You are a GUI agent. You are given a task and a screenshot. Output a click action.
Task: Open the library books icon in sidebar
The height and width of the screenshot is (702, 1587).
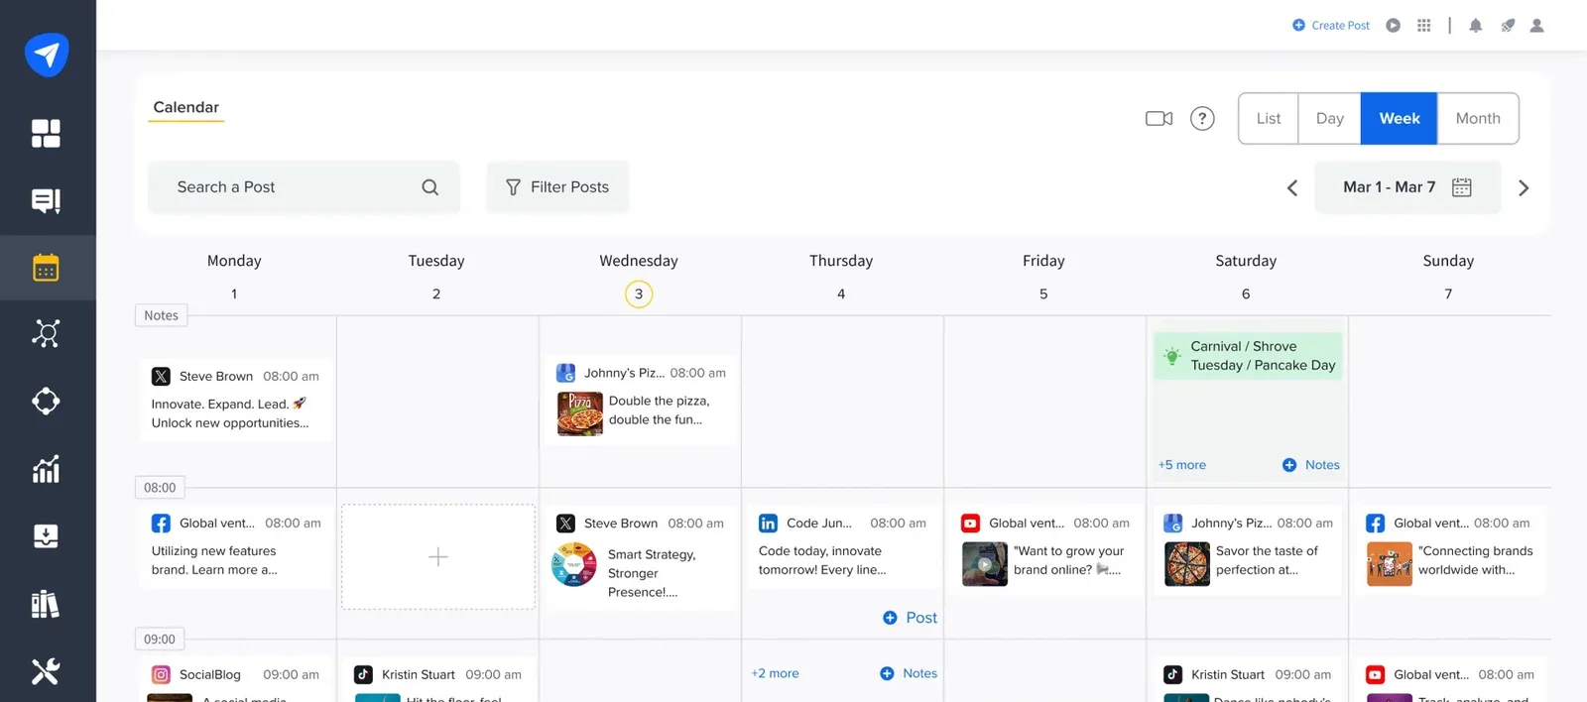pos(46,604)
